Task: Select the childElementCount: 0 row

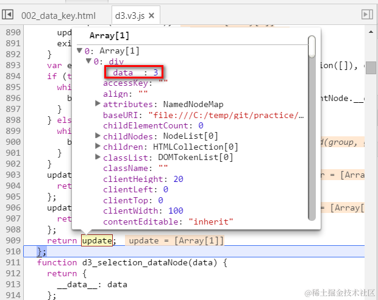Action: click(x=153, y=125)
